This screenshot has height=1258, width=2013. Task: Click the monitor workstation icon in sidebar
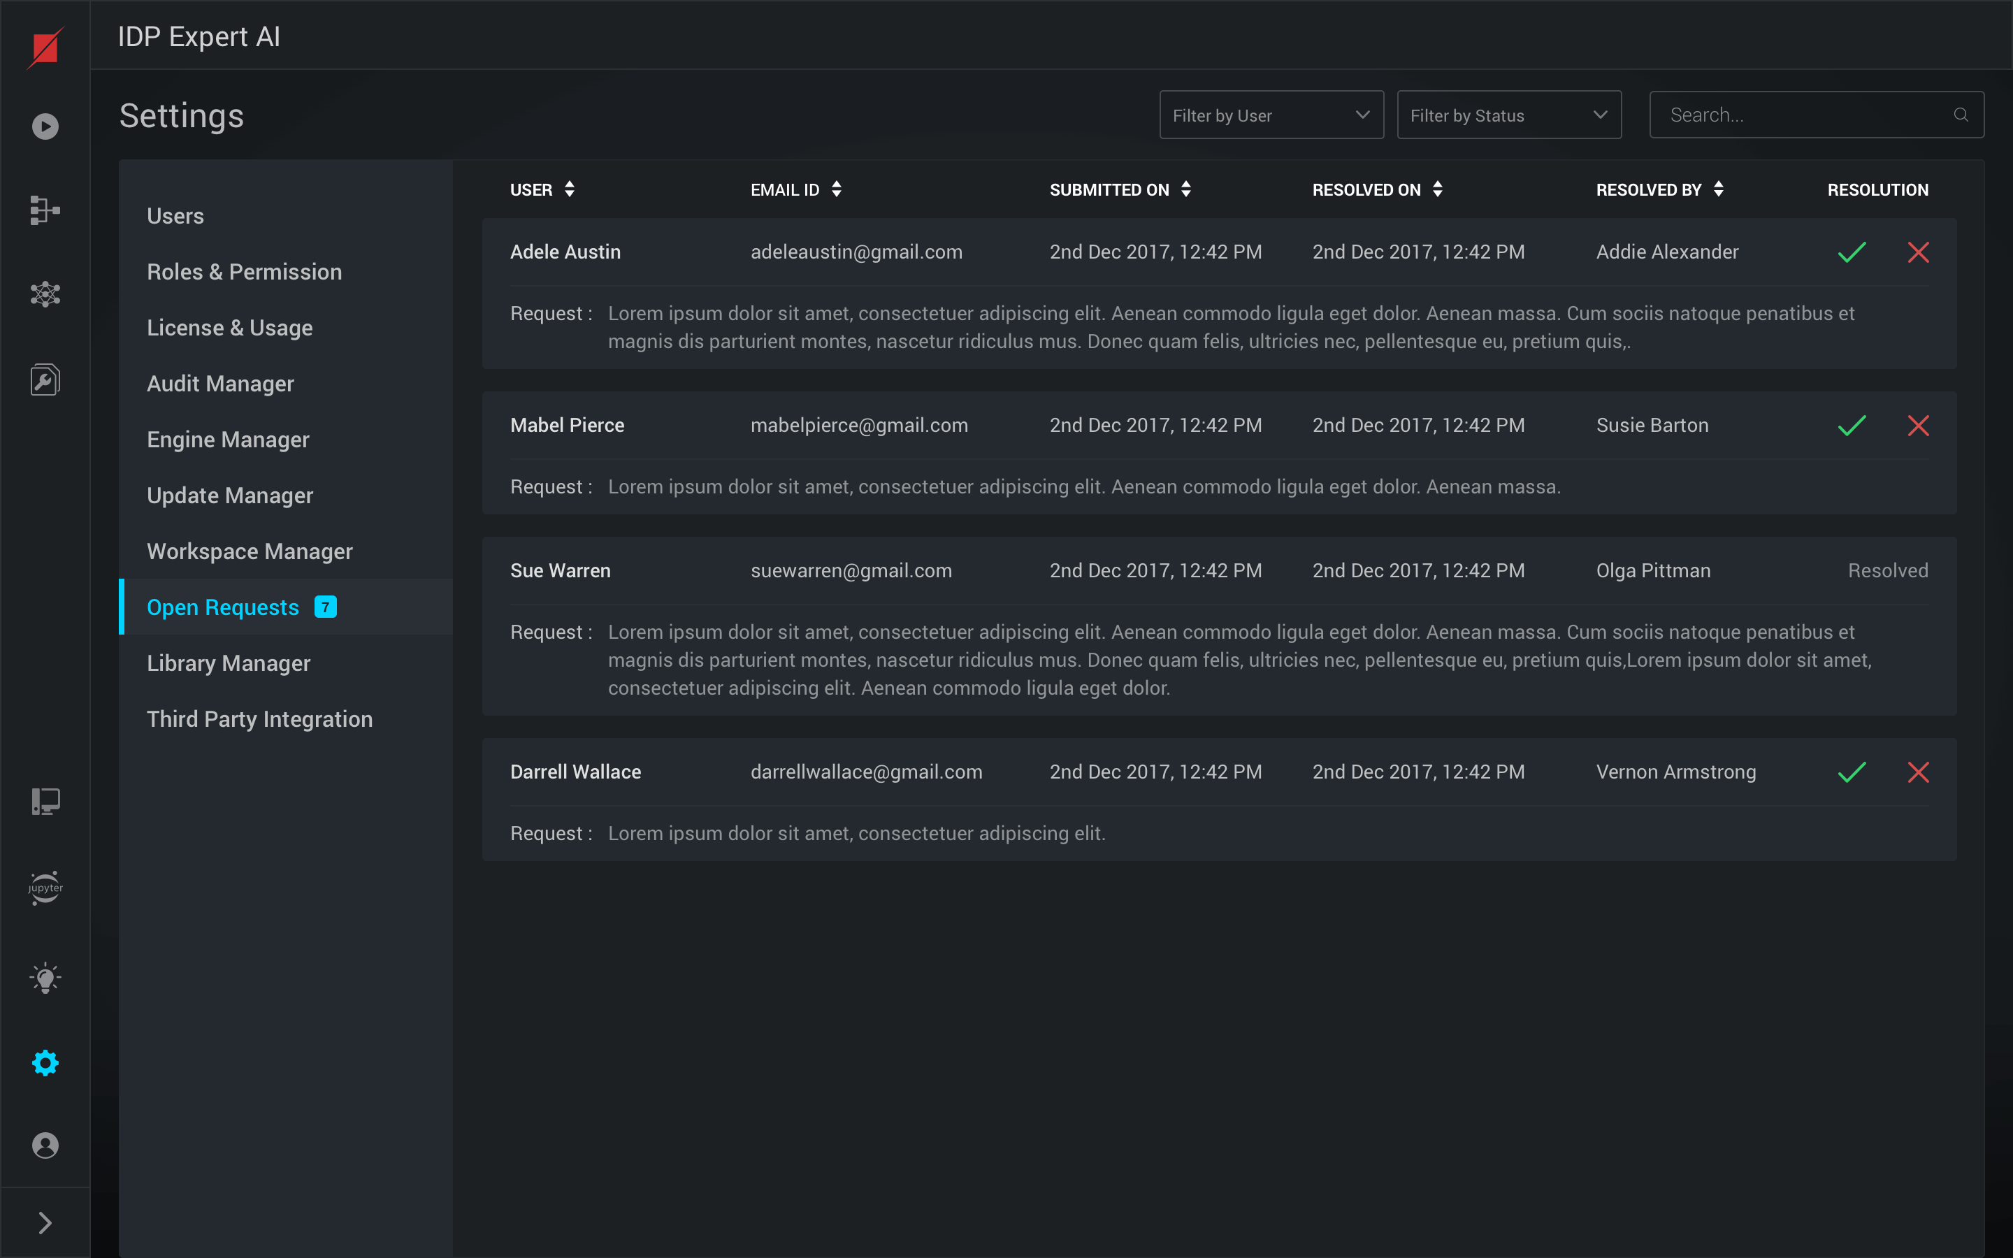click(45, 801)
